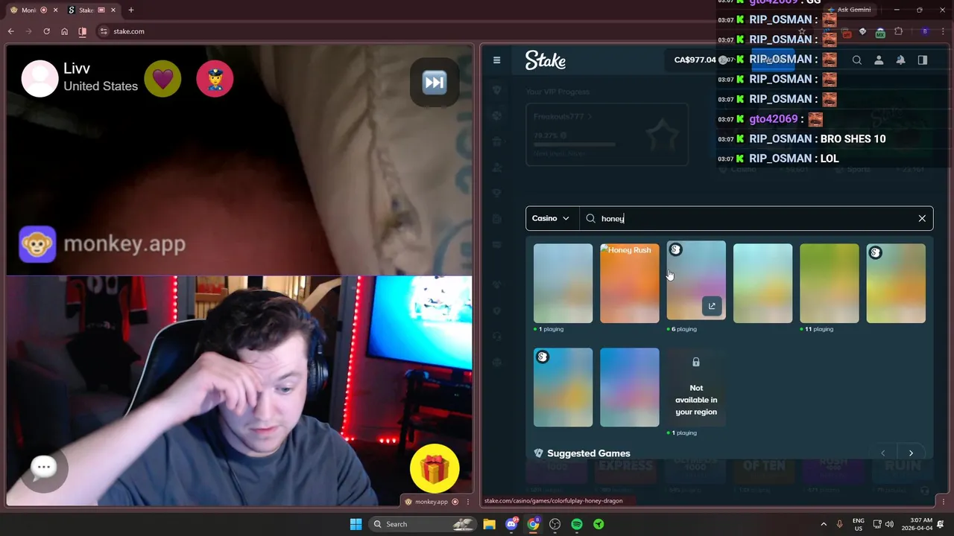Open Stake notifications bell
954x536 pixels.
[900, 60]
